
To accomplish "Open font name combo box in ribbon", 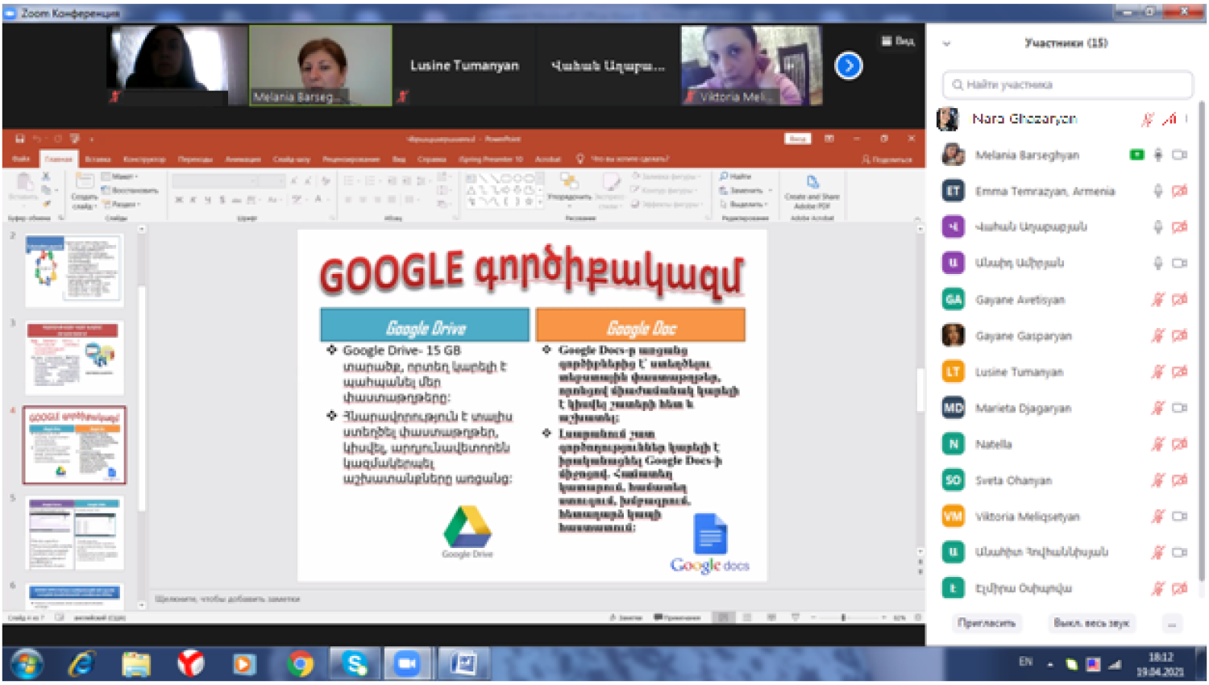I will (x=216, y=181).
